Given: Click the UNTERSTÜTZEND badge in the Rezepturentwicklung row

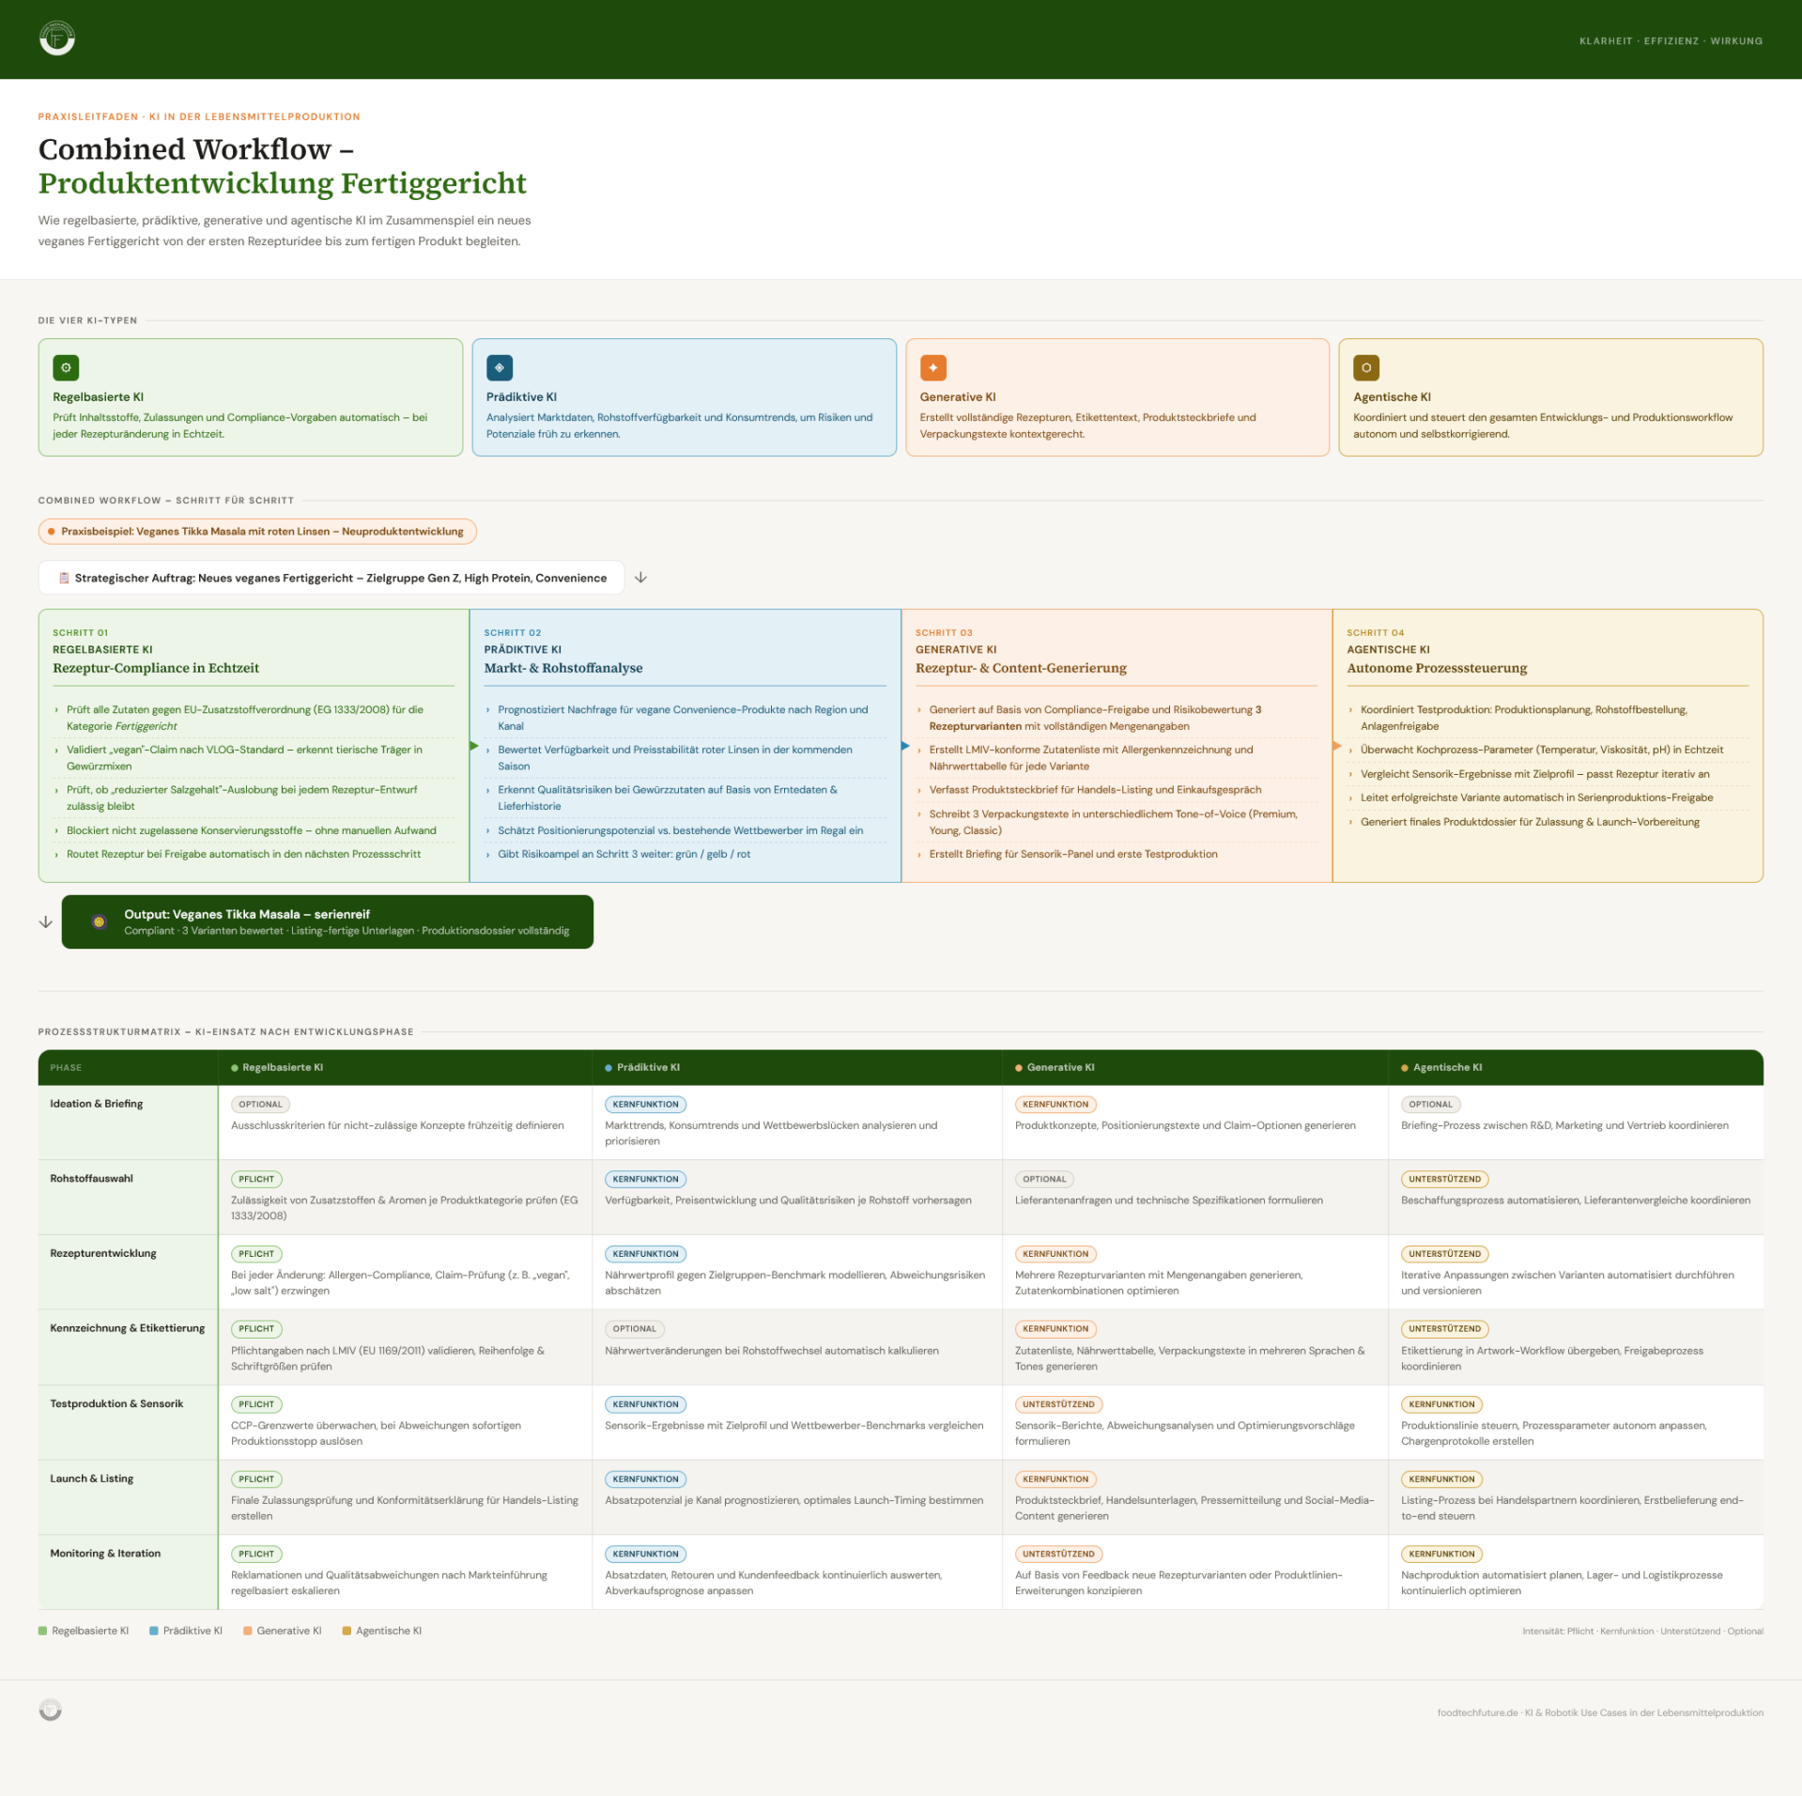Looking at the screenshot, I should click(x=1444, y=1254).
